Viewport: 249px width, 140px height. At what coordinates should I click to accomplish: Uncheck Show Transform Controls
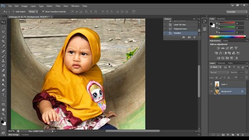[43, 11]
